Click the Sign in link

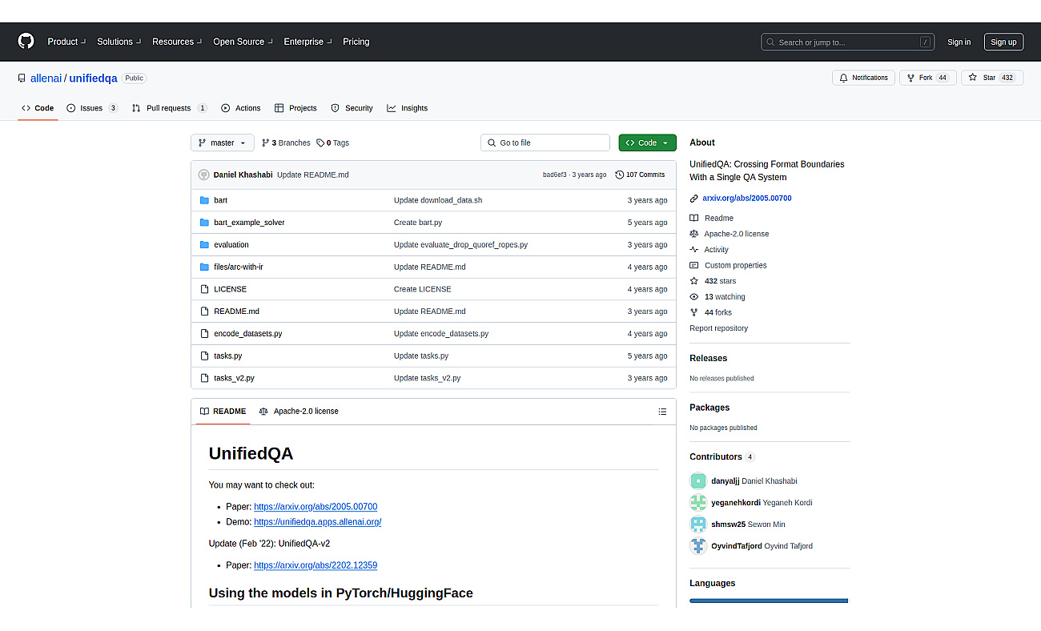[959, 42]
